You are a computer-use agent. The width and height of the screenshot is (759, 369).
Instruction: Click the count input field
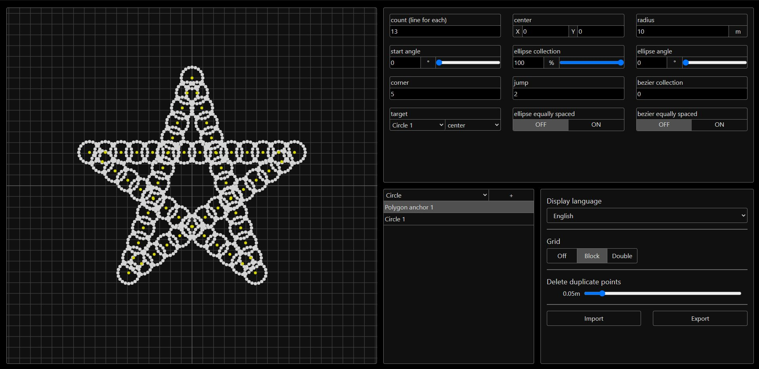(445, 31)
